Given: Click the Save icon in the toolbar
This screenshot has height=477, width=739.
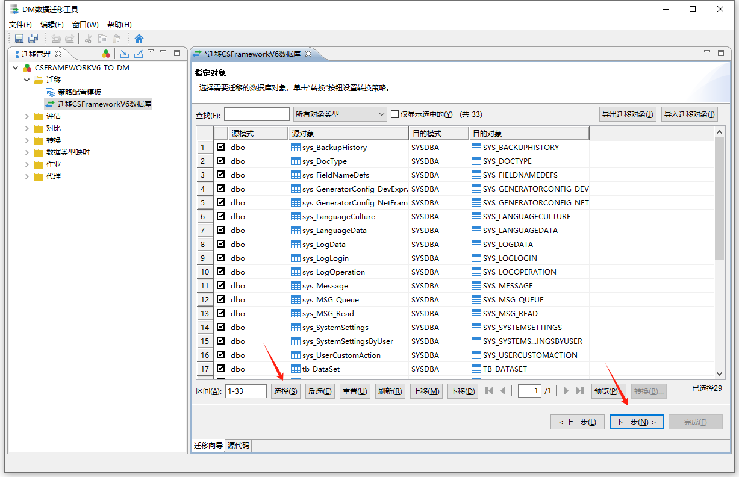Looking at the screenshot, I should tap(19, 39).
